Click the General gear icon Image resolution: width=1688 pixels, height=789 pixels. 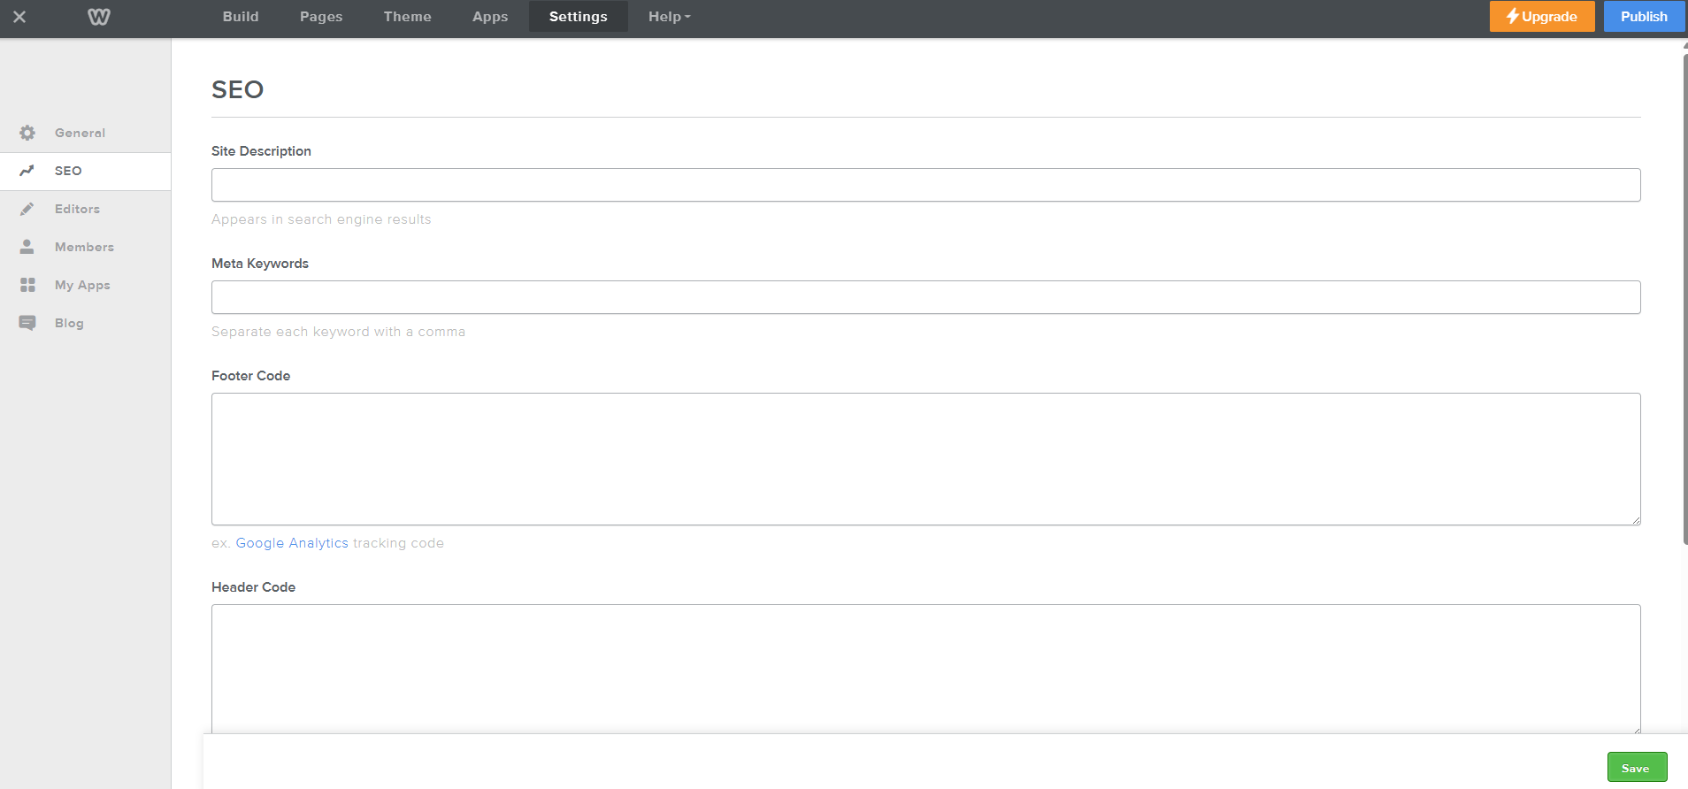pyautogui.click(x=27, y=133)
